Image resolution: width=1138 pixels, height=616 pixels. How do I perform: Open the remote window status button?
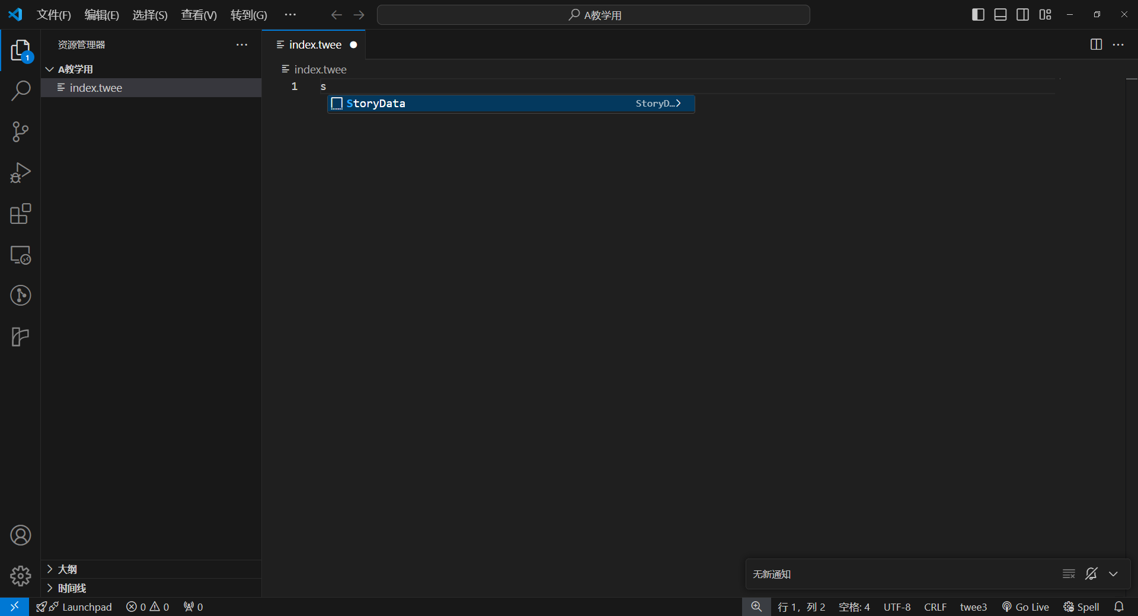[14, 607]
